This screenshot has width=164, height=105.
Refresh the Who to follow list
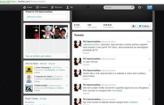[43, 64]
